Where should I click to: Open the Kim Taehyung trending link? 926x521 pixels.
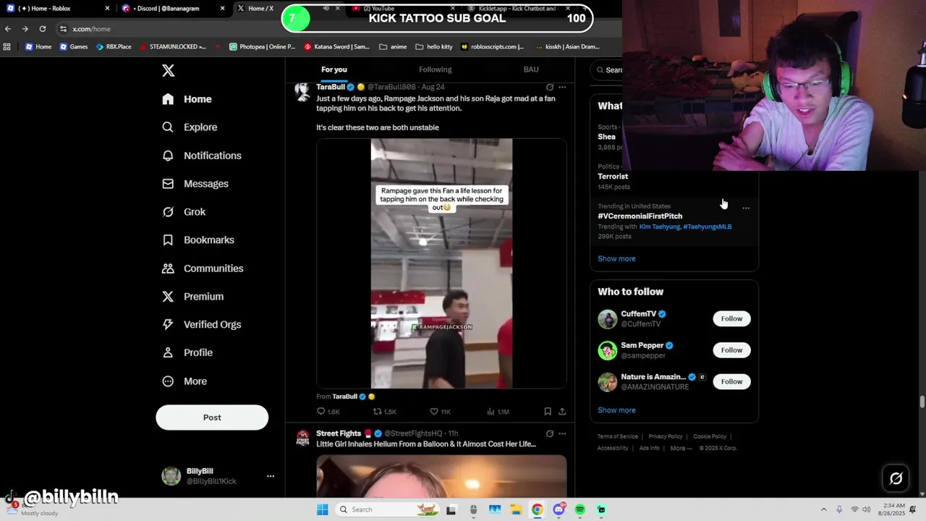coord(659,226)
